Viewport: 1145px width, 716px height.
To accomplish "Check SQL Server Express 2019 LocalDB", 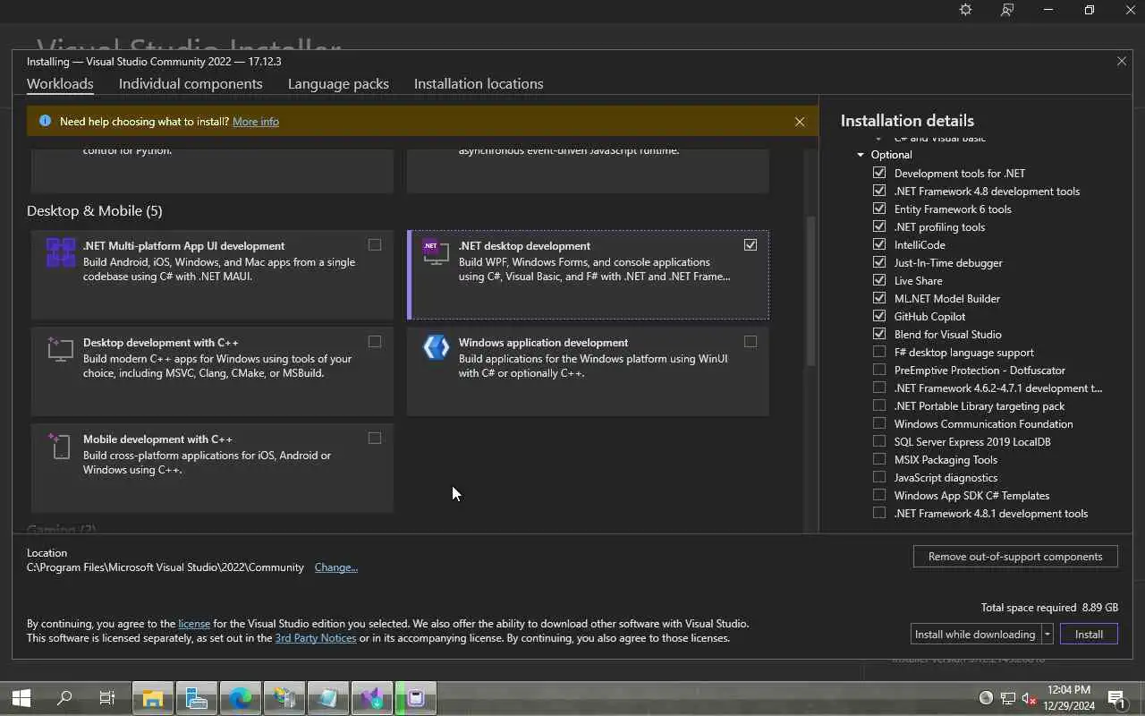I will click(x=879, y=441).
